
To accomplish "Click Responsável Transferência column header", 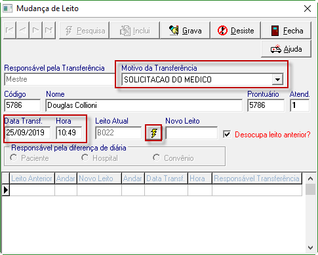I will 257,178.
